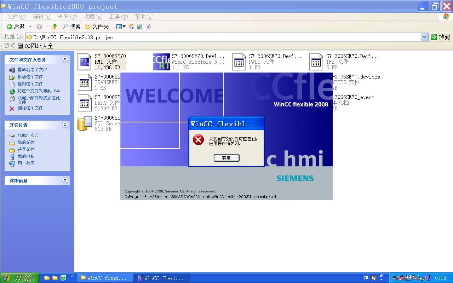The height and width of the screenshot is (283, 453).
Task: Open the 查看(V) menu
Action: [67, 17]
